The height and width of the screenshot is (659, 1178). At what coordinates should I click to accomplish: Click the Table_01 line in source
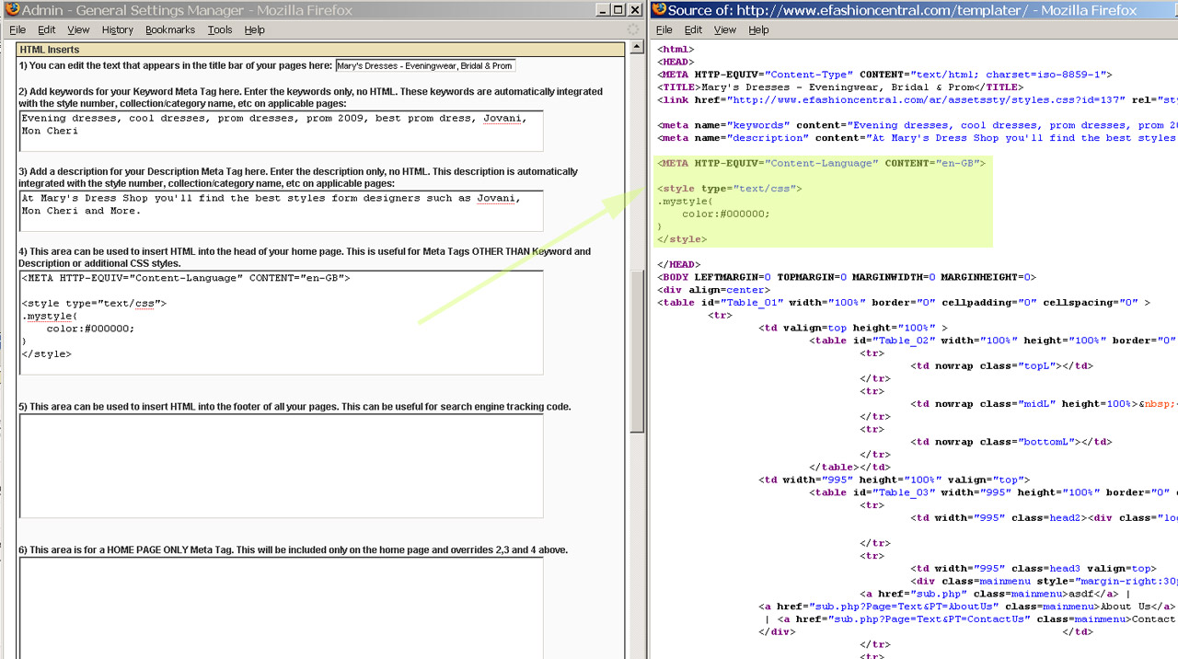[x=904, y=302]
